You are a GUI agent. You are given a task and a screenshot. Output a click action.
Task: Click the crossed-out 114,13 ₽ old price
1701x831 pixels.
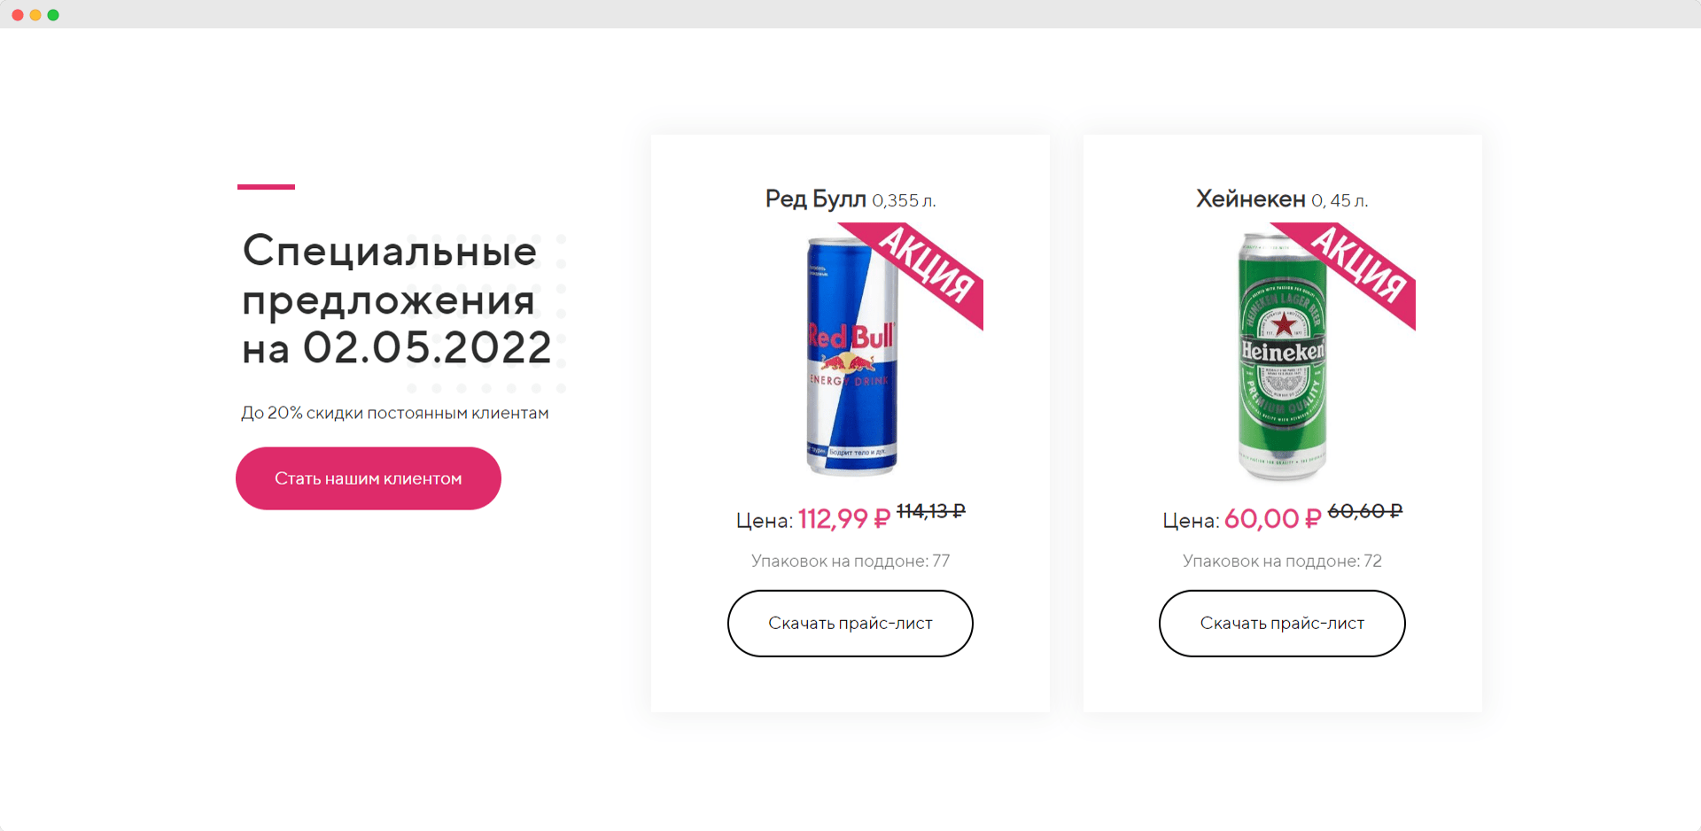931,511
